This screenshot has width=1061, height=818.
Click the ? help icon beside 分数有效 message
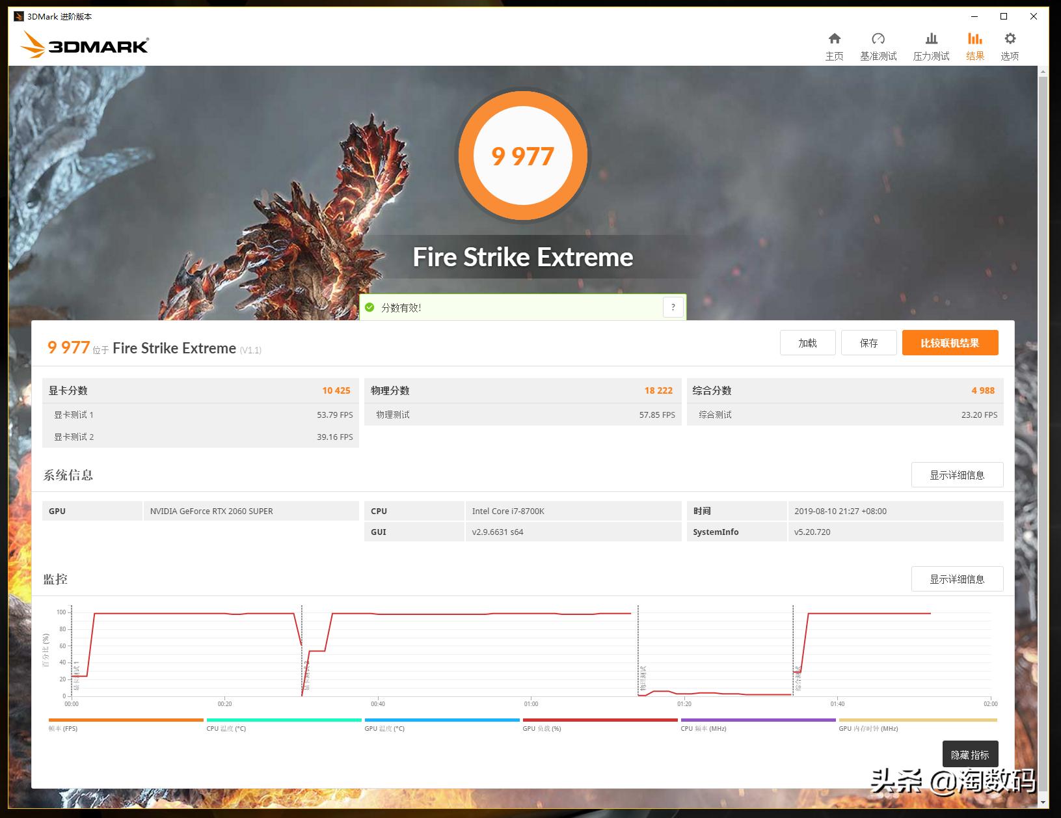pos(673,307)
